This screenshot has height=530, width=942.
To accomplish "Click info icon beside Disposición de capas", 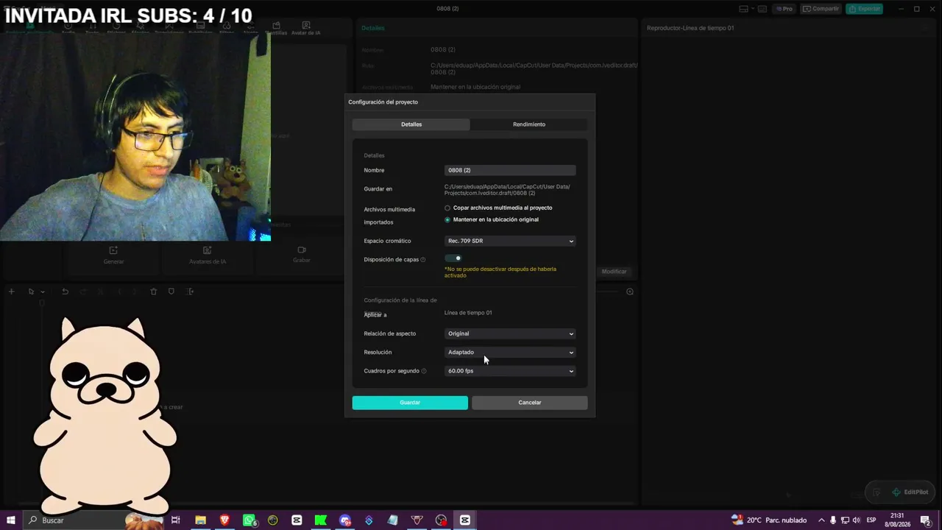I will pos(423,260).
